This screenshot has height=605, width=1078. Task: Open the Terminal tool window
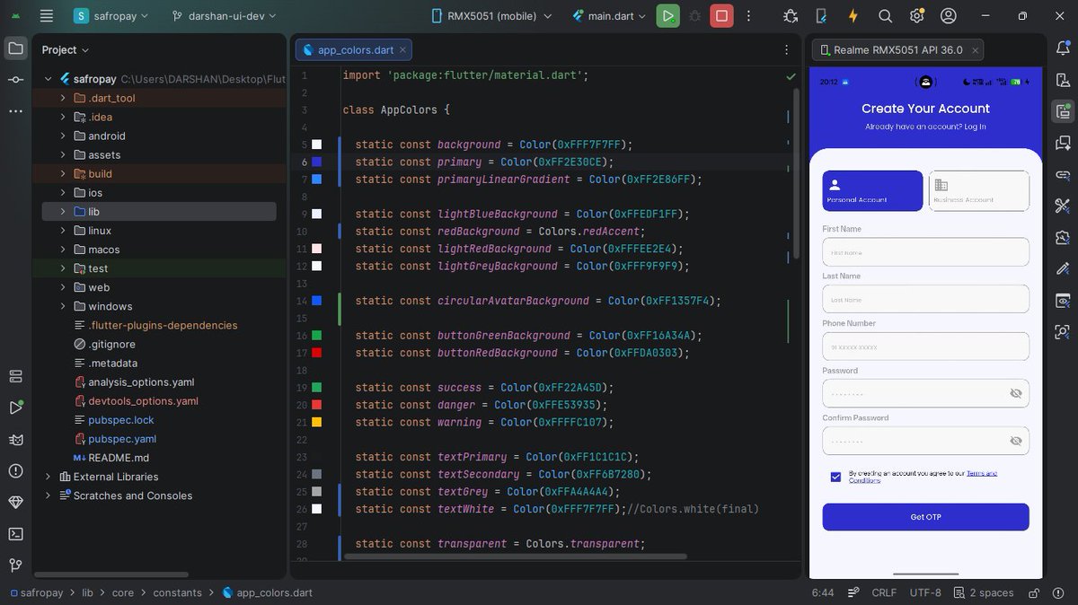point(15,533)
